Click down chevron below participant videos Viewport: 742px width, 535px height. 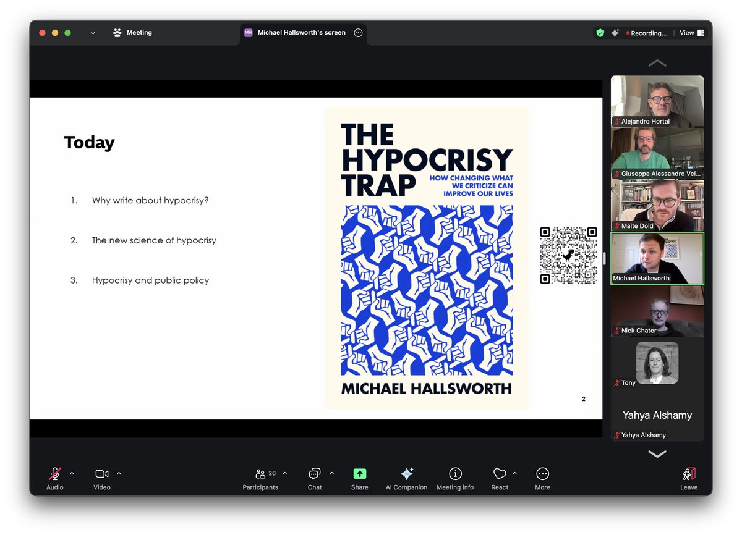pyautogui.click(x=657, y=454)
